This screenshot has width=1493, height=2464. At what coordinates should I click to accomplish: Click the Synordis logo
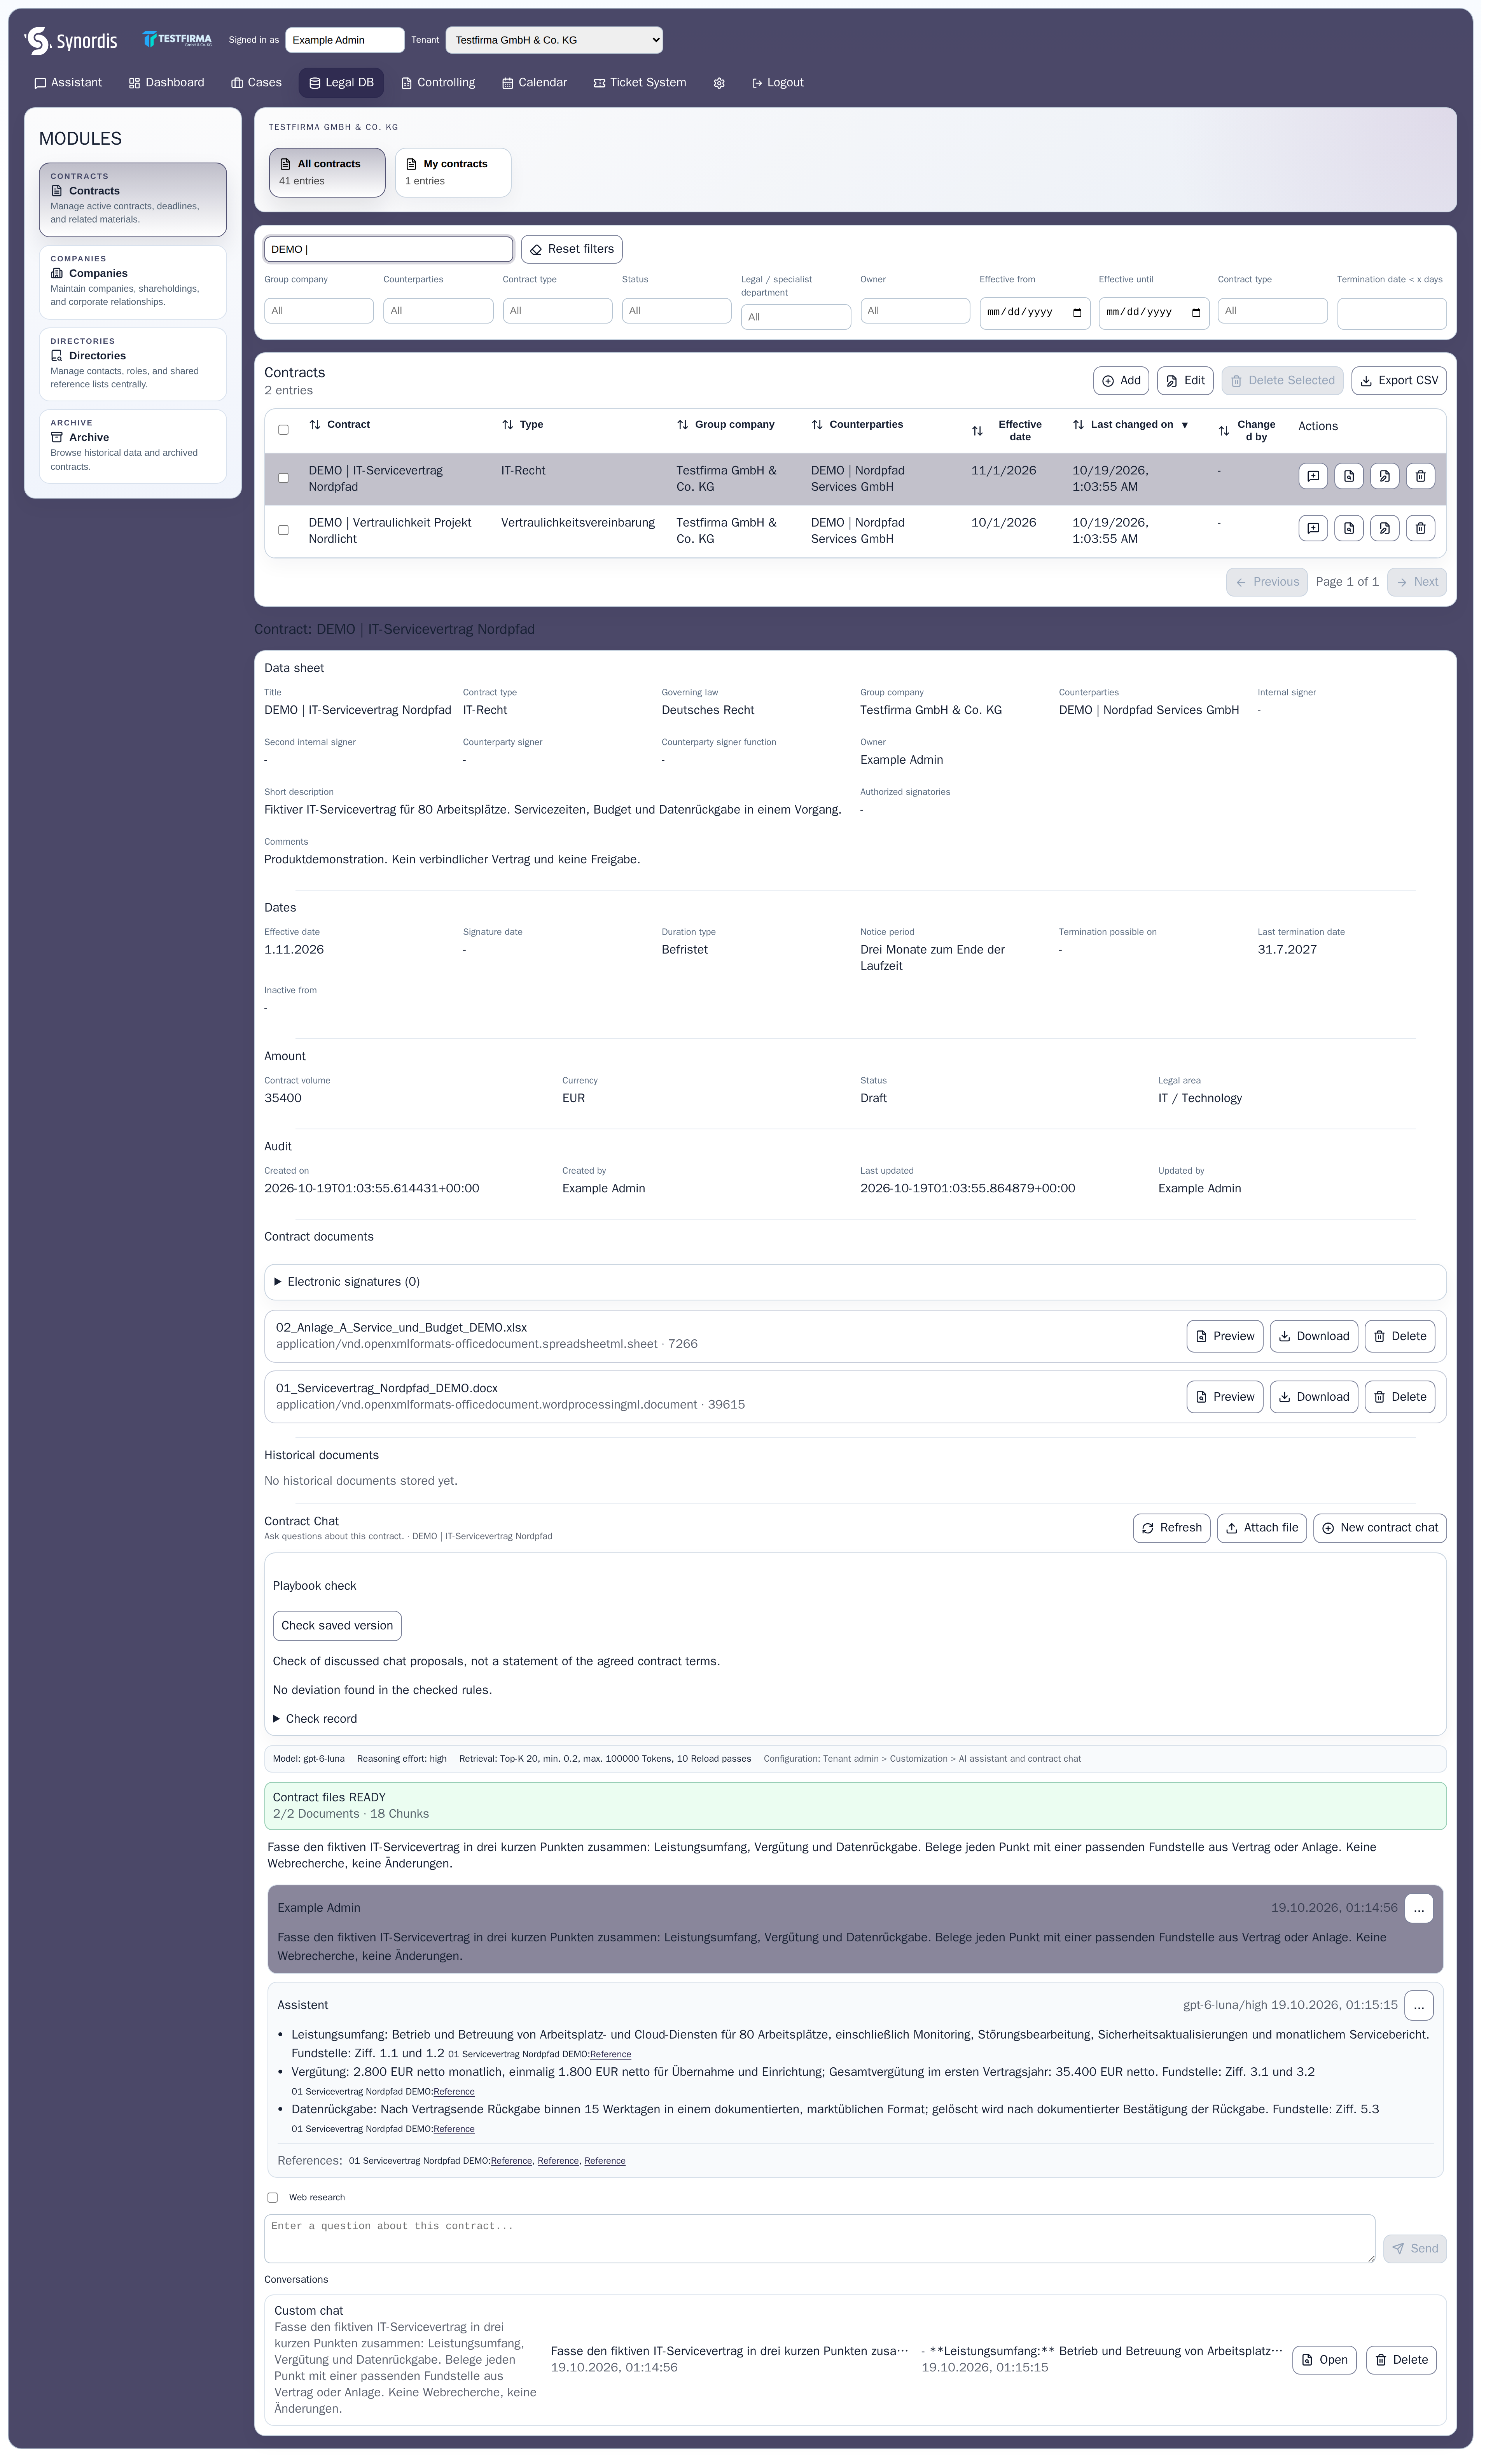point(71,41)
